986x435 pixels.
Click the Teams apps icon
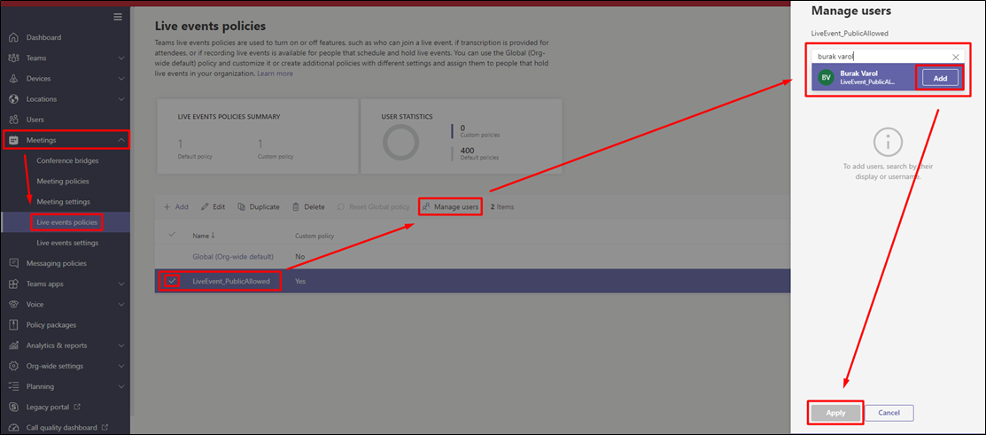[x=14, y=284]
